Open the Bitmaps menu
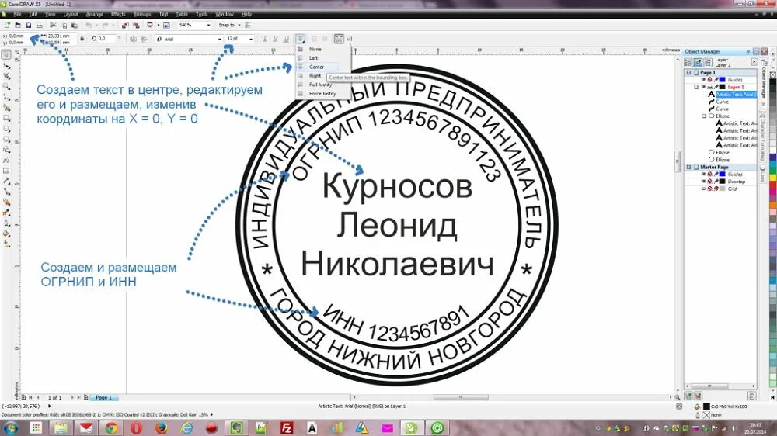 click(x=142, y=14)
